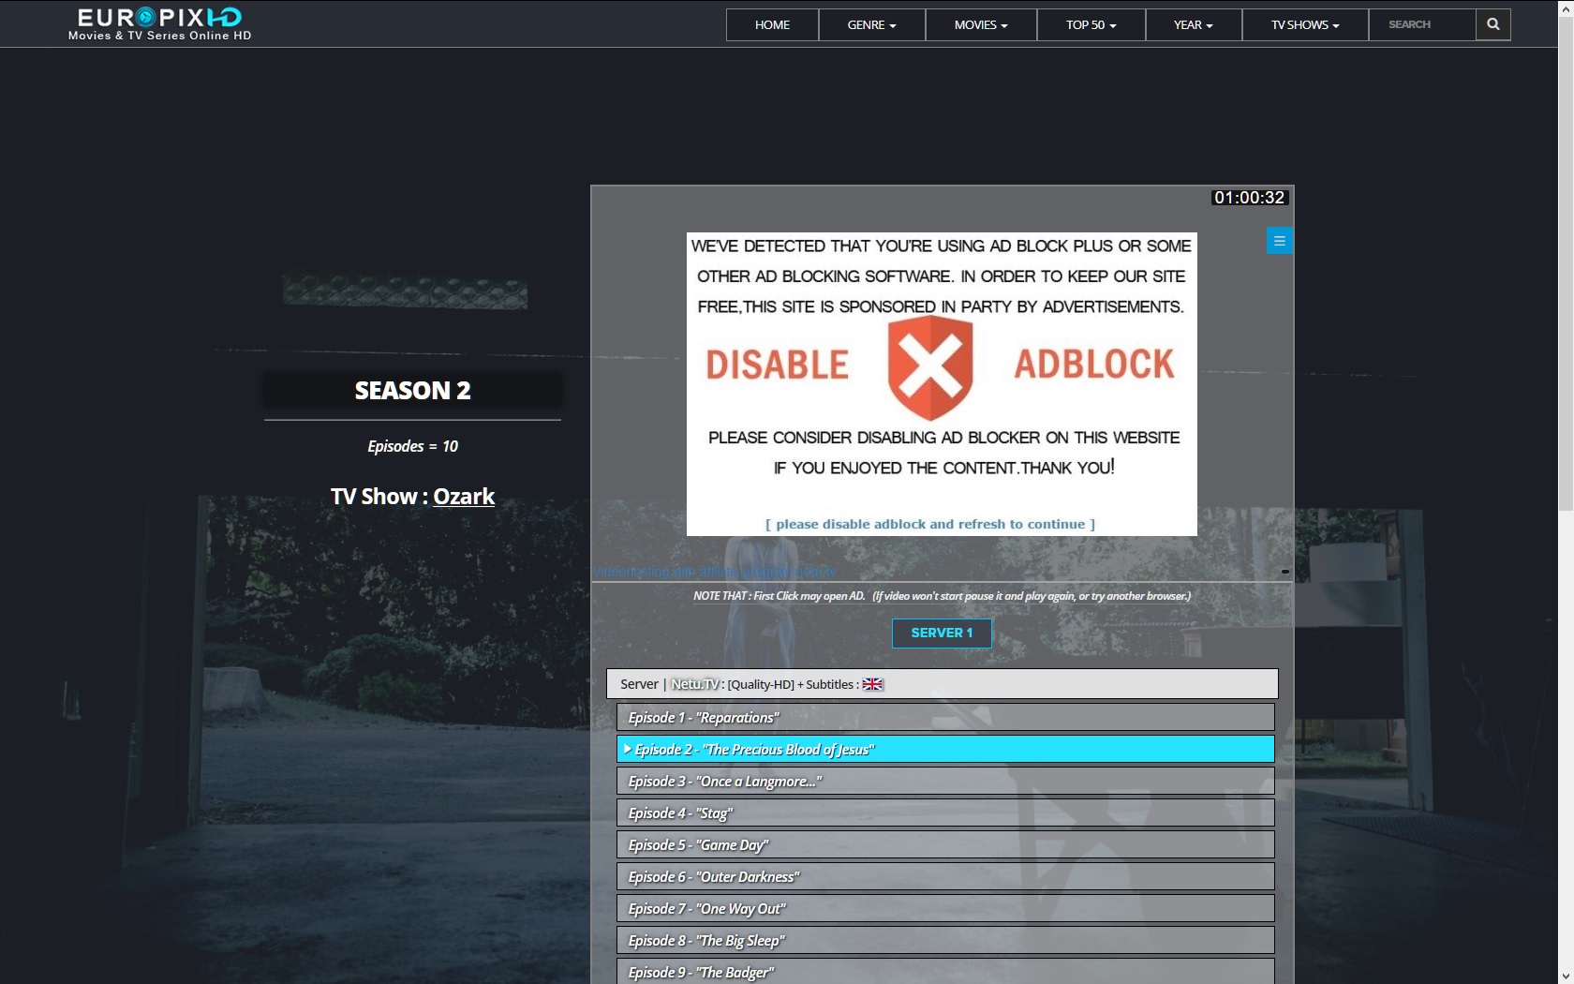
Task: Click the scrollbar up arrow
Action: coord(1567,7)
